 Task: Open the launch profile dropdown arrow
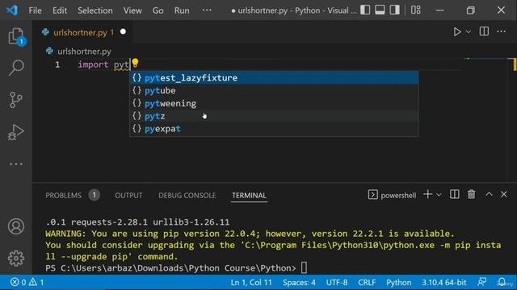tap(439, 195)
